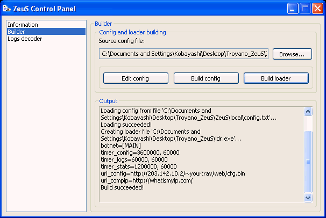The height and width of the screenshot is (218, 326).
Task: Click the Output scrollbar down arrow
Action: point(308,198)
